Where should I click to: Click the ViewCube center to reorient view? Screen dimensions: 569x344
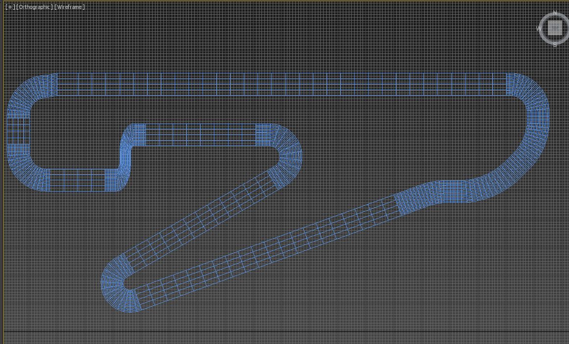pyautogui.click(x=555, y=27)
